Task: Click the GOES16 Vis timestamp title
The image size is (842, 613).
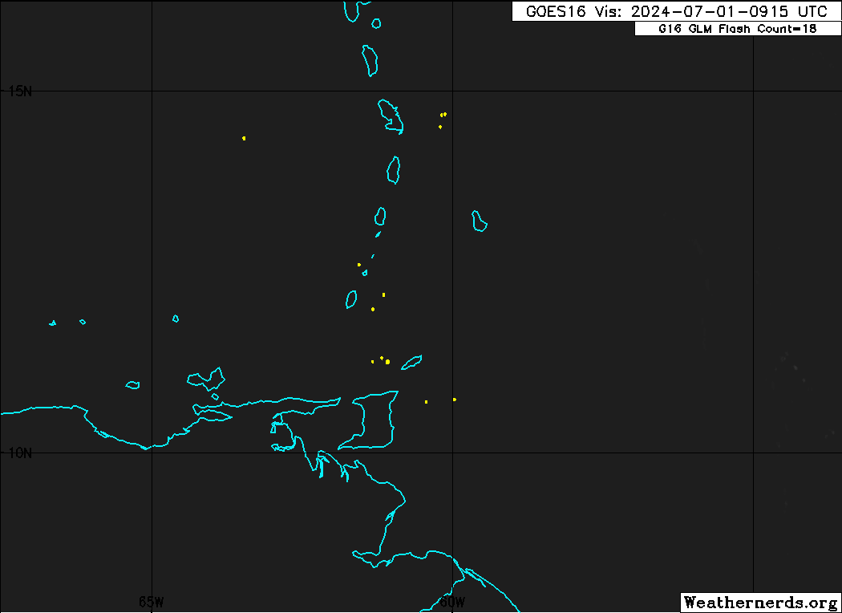Action: [x=676, y=11]
